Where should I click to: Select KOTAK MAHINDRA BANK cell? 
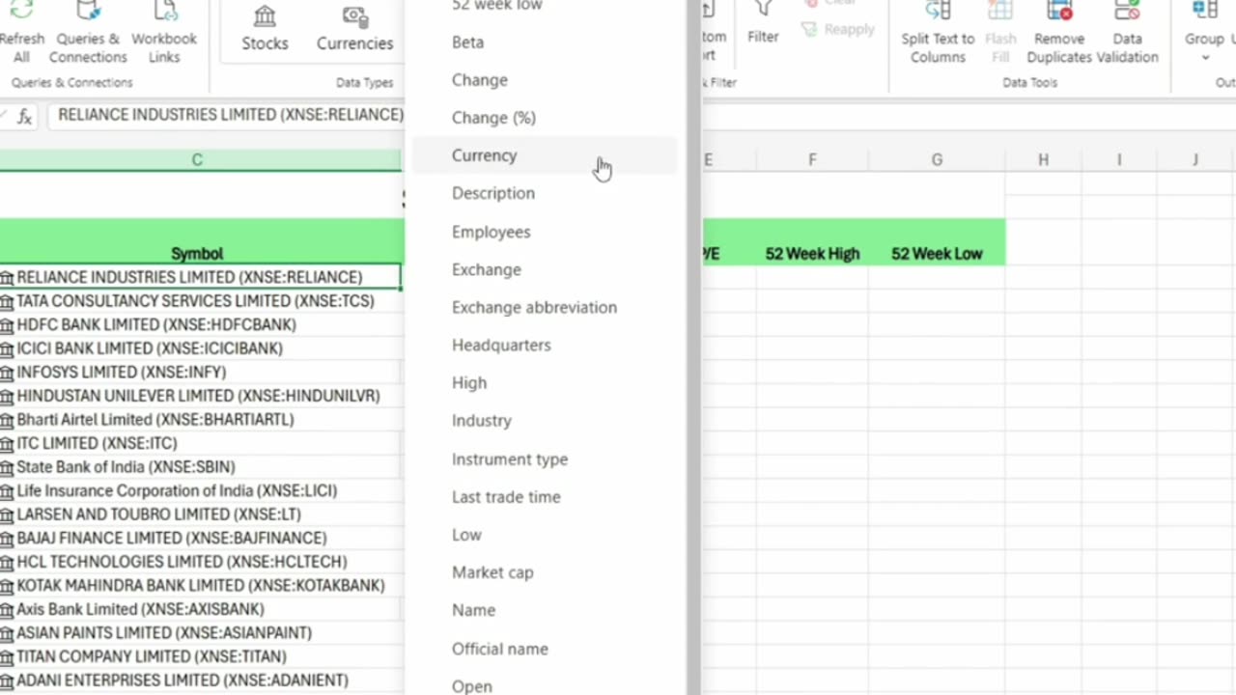coord(200,586)
